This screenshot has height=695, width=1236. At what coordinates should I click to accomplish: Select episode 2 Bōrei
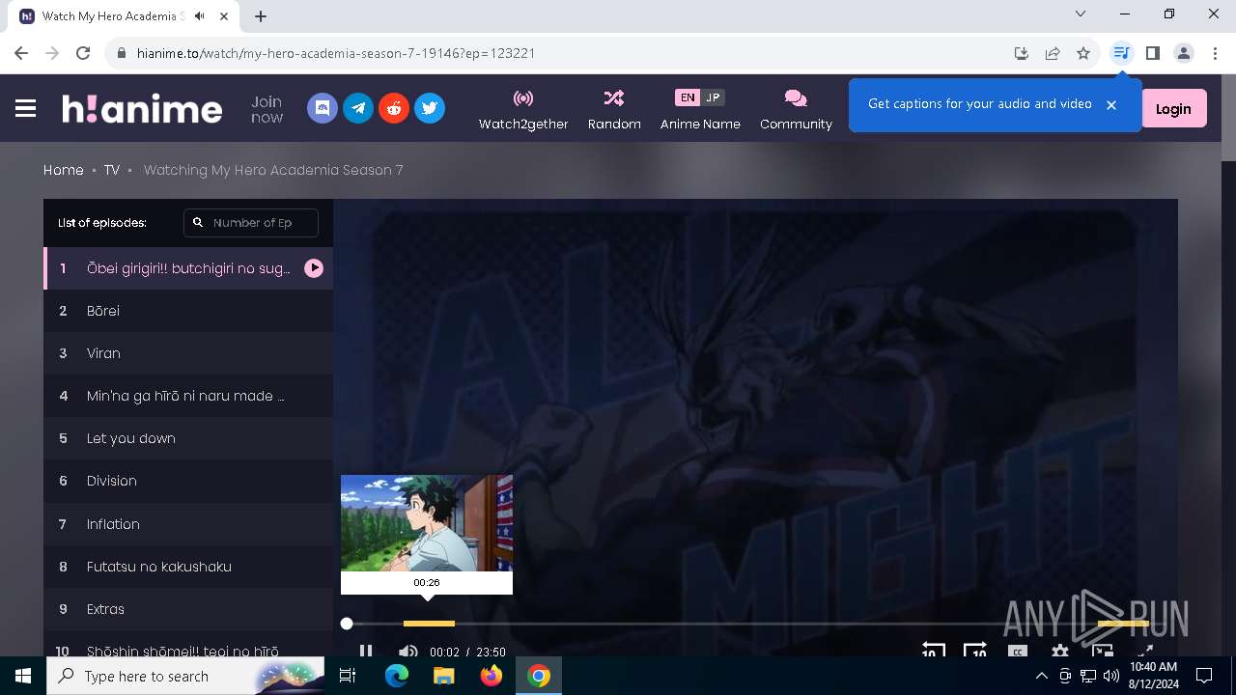coord(188,311)
